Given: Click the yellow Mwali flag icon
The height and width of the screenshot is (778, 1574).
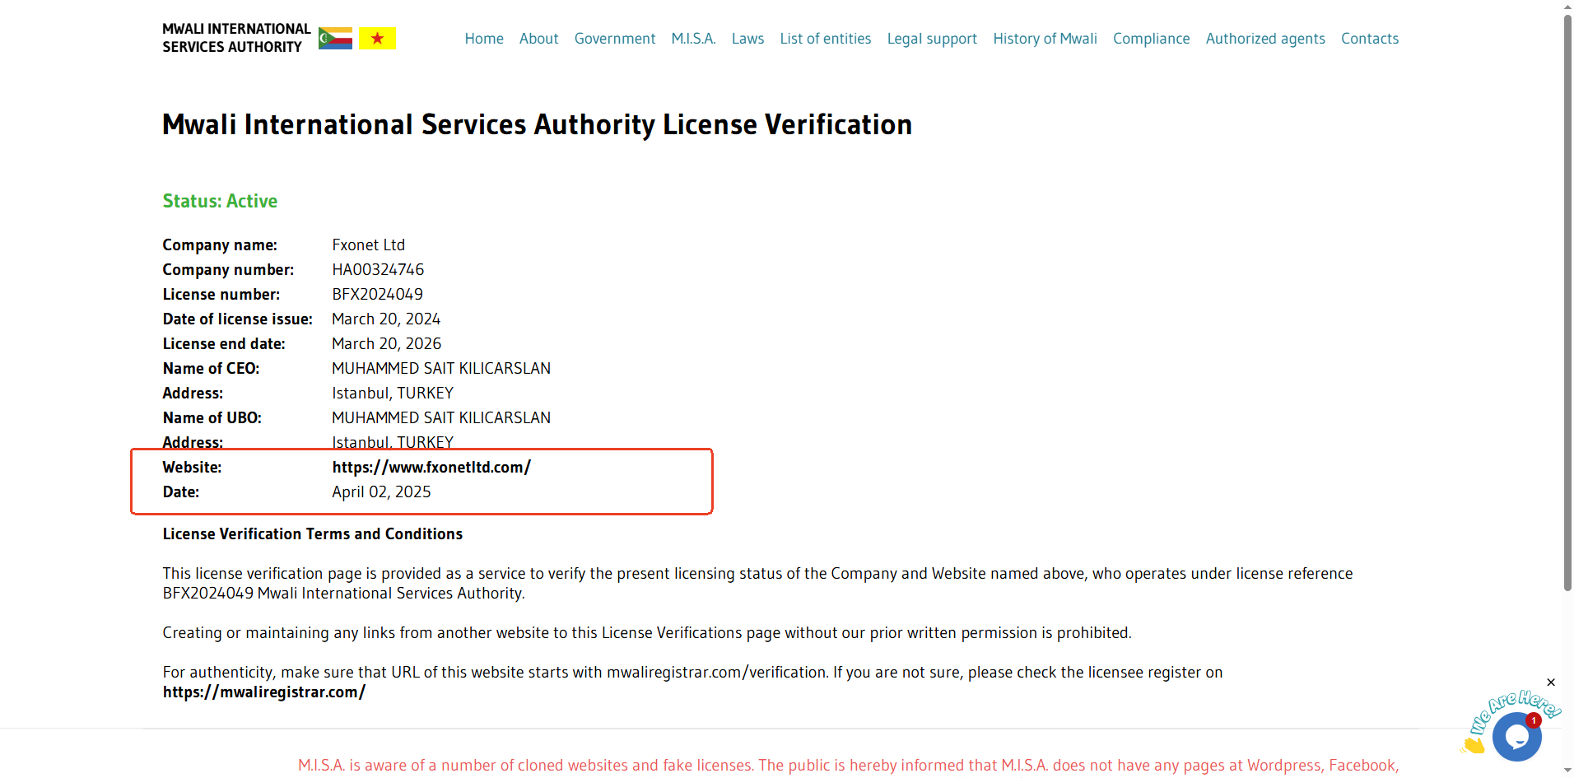Looking at the screenshot, I should 377,38.
